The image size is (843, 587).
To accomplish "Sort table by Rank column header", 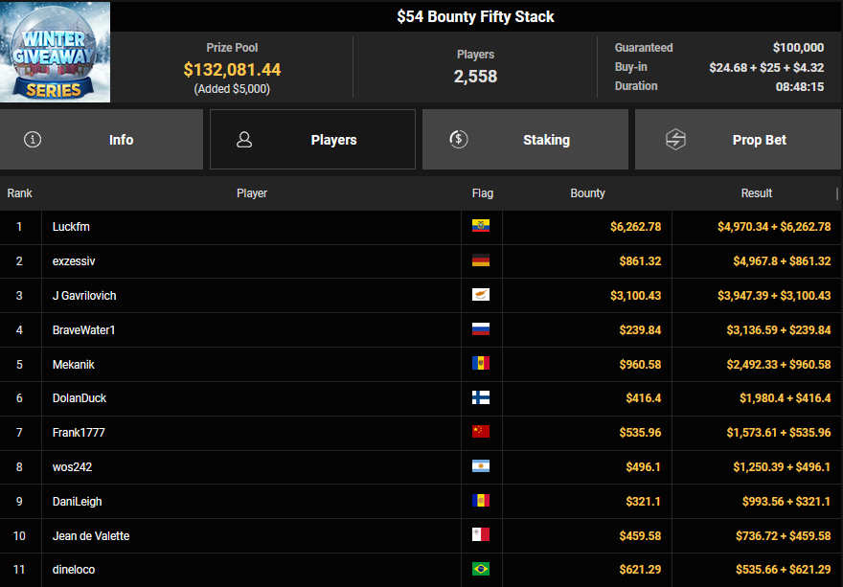I will 20,193.
